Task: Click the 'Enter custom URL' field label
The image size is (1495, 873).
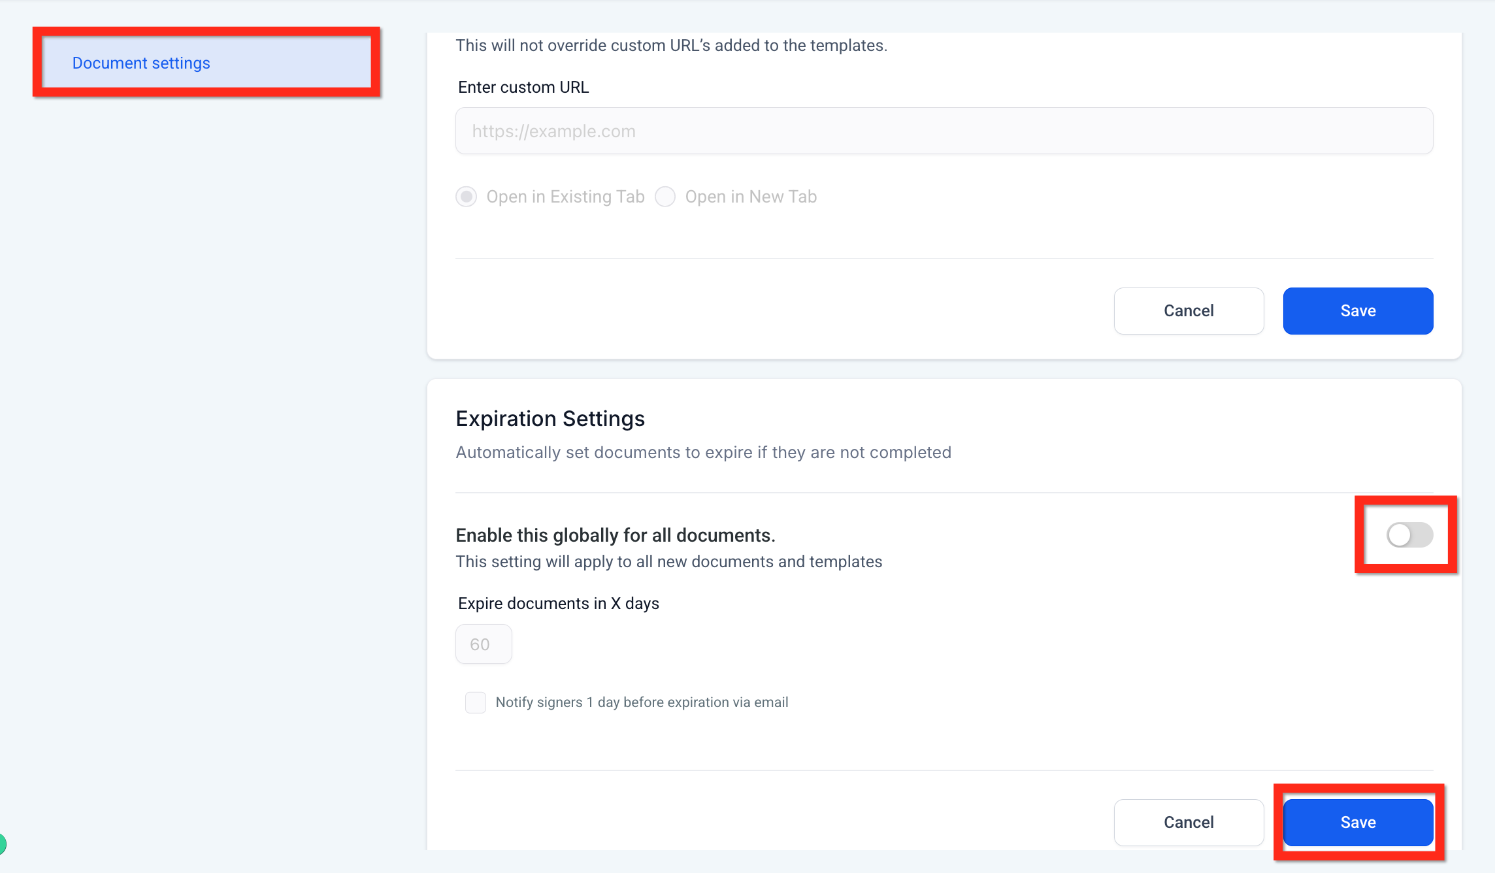Action: pyautogui.click(x=523, y=88)
